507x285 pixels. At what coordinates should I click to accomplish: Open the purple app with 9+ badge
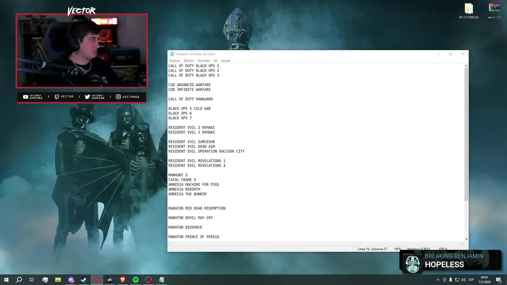(x=71, y=280)
